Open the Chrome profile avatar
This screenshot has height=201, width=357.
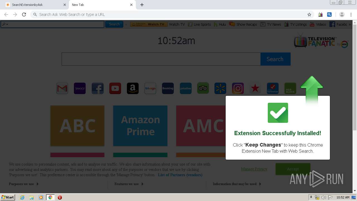(342, 15)
